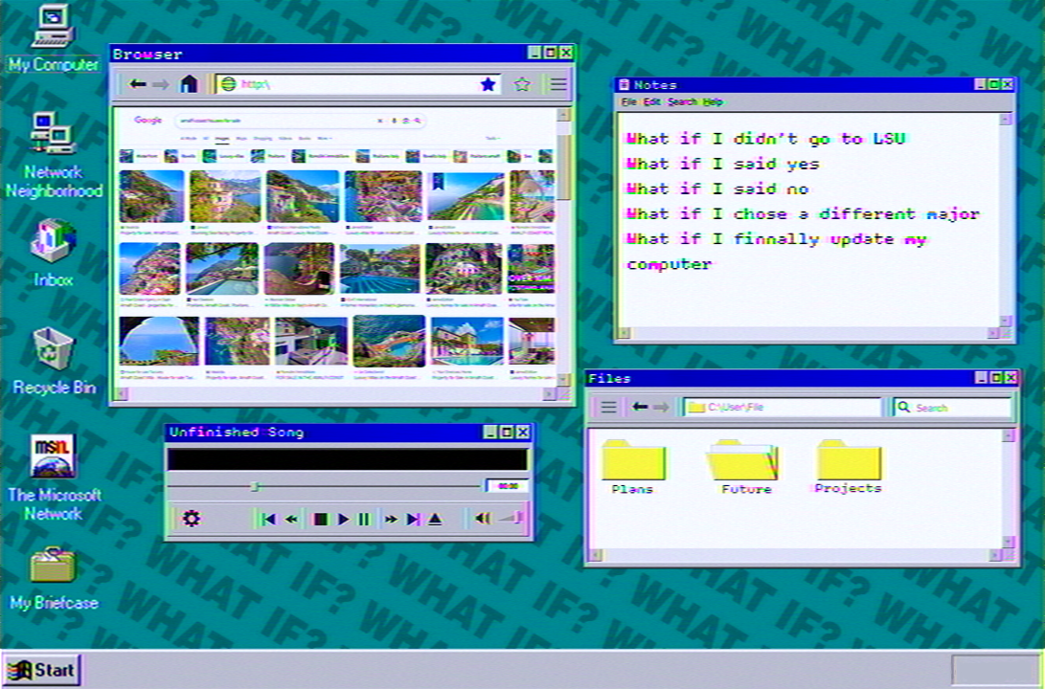The height and width of the screenshot is (689, 1045).
Task: Go forward in the Browser window
Action: pos(160,84)
